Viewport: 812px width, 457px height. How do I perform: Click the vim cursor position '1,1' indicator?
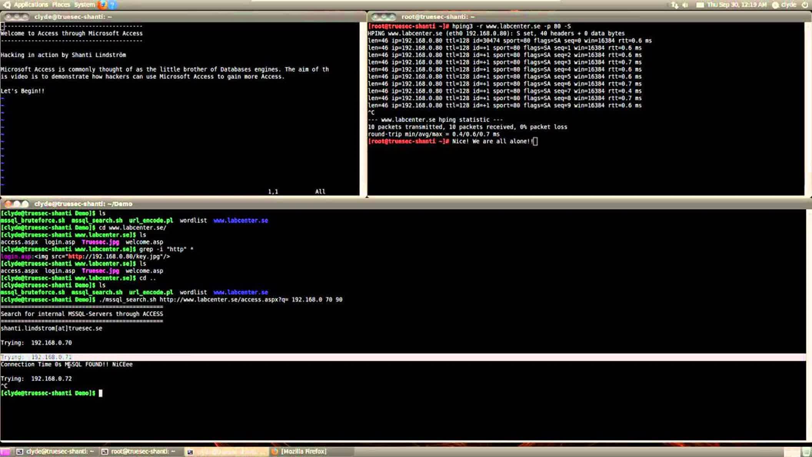273,192
